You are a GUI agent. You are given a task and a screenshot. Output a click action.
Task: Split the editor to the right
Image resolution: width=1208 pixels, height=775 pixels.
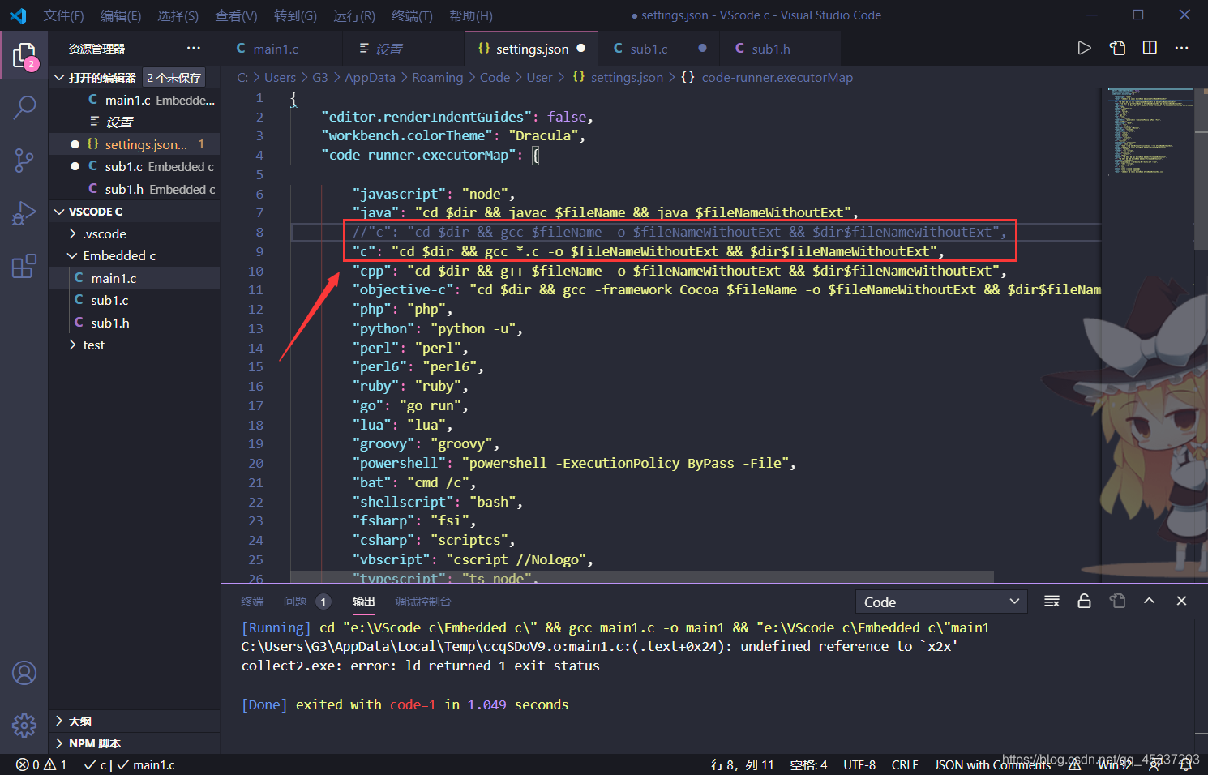tap(1150, 49)
